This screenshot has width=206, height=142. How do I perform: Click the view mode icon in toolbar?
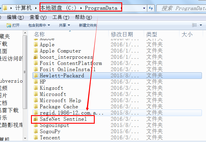194,25
